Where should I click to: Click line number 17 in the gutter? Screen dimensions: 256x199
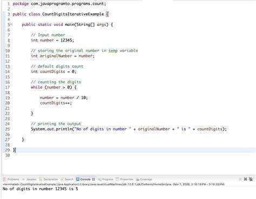[x=7, y=87]
